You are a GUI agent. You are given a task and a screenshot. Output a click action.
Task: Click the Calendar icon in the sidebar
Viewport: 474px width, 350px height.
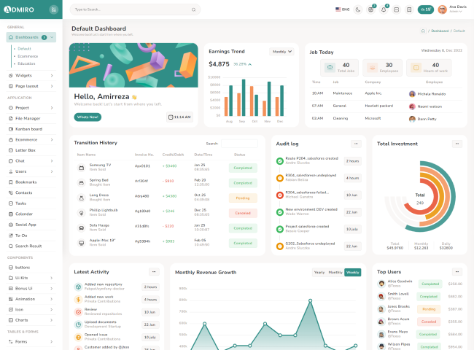point(10,214)
